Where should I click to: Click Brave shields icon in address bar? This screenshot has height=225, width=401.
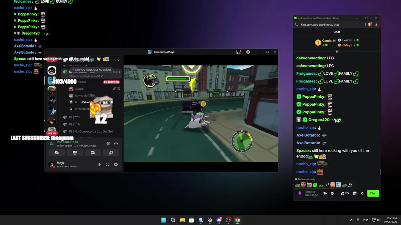370,24
